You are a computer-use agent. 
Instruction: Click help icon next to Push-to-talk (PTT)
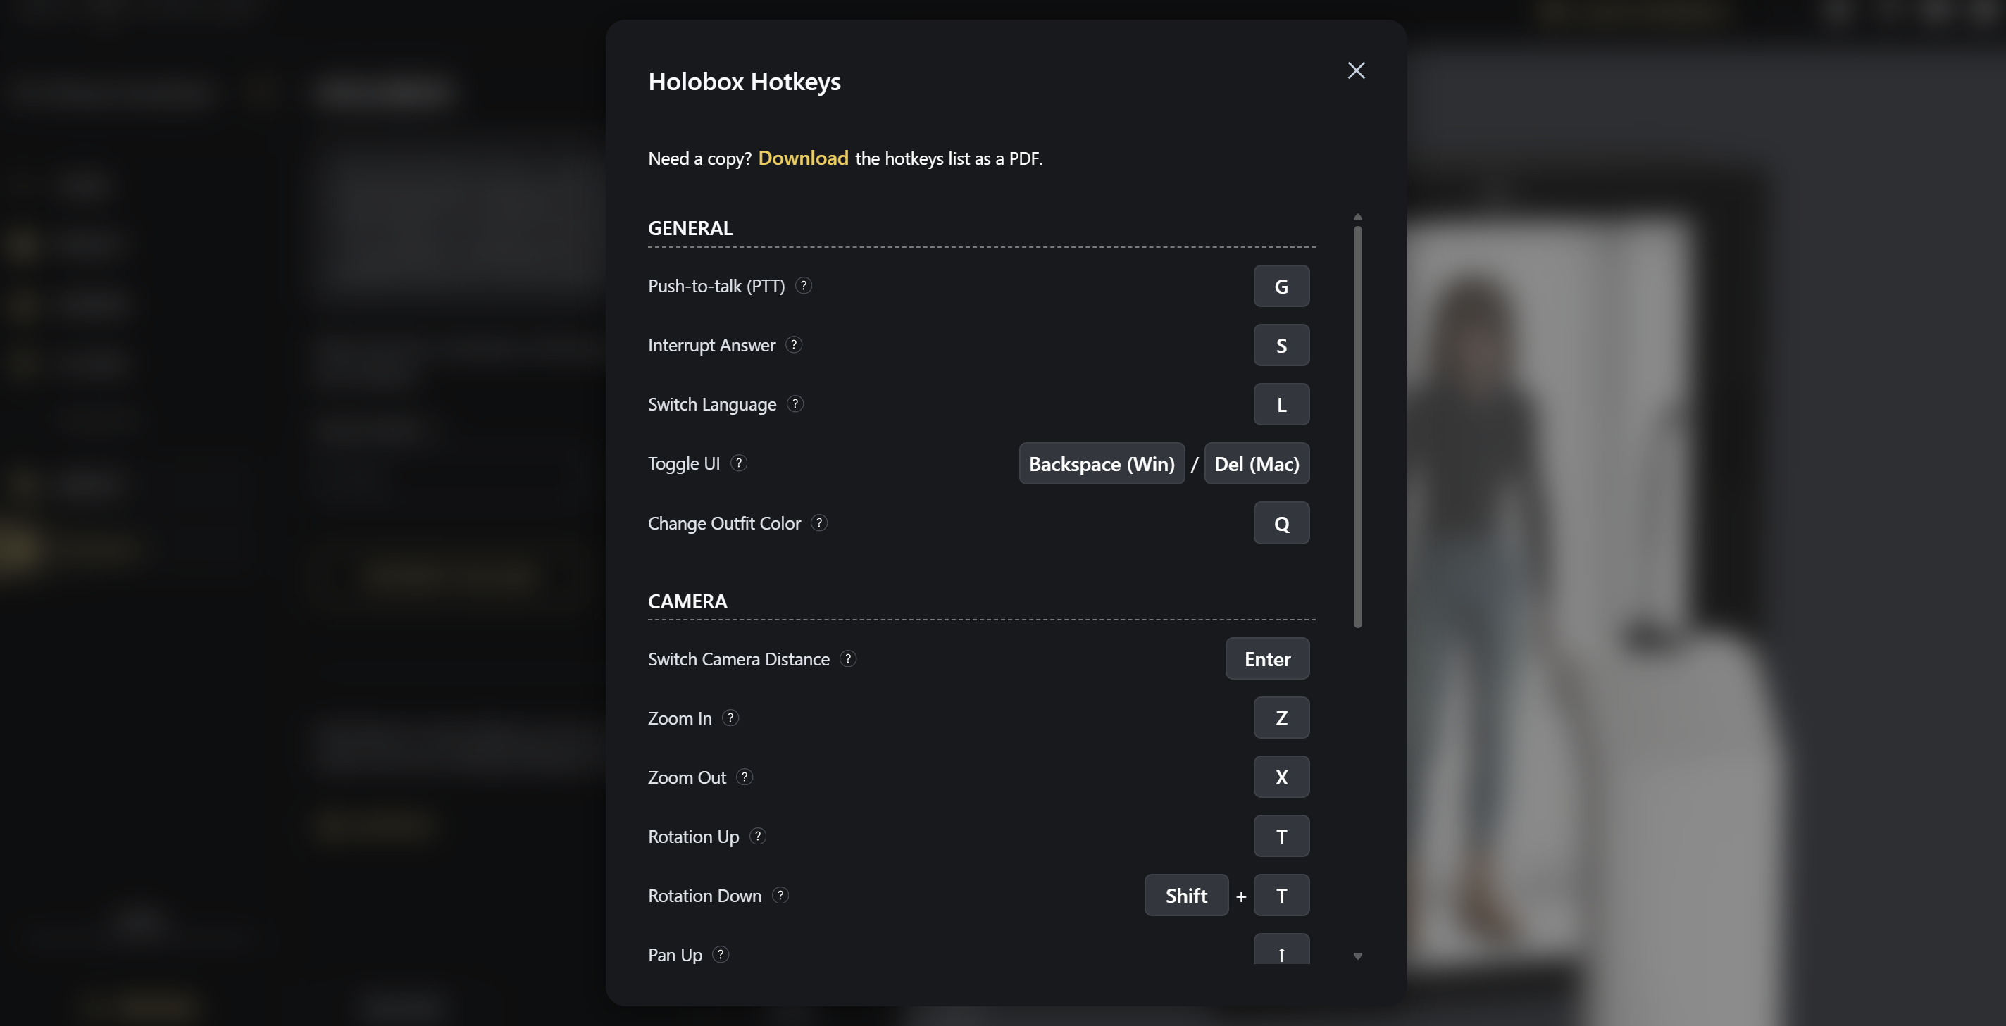point(804,286)
